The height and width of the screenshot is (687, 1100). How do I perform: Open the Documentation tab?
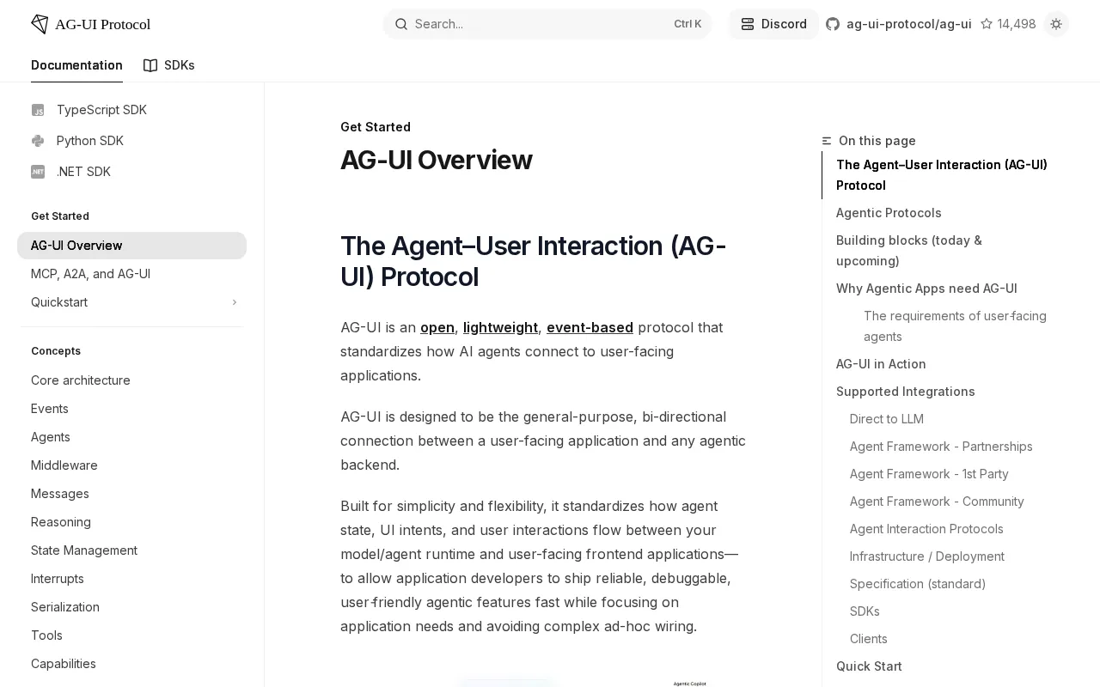[x=76, y=65]
